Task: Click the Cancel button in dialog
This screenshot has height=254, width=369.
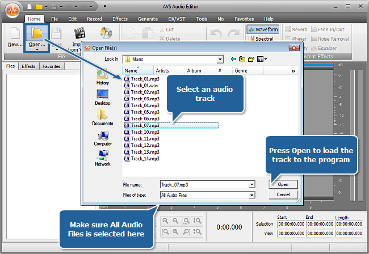Action: coord(283,194)
